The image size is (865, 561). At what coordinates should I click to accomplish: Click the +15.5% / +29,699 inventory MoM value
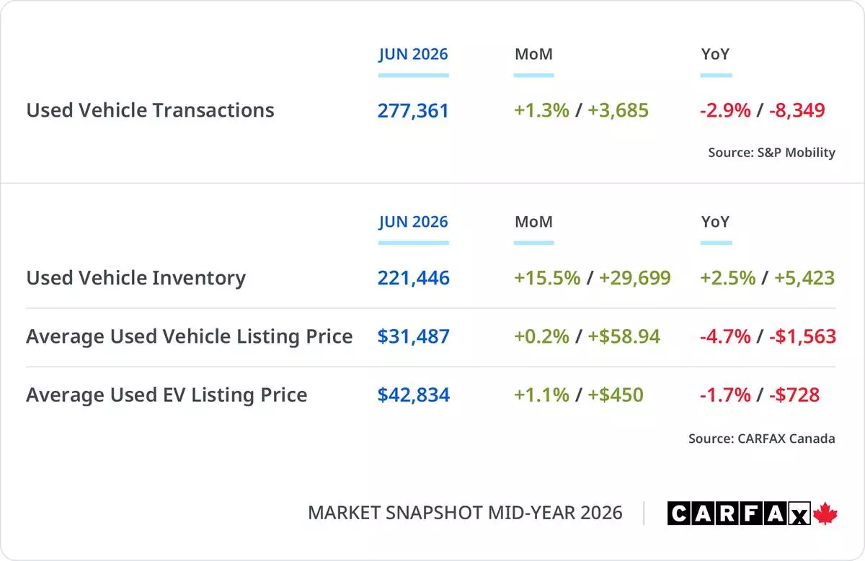[593, 278]
